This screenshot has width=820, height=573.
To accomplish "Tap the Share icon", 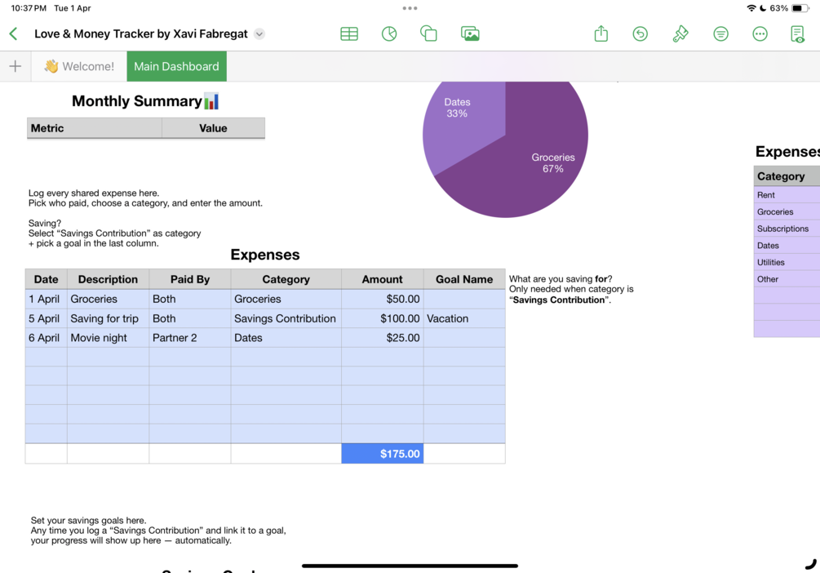I will point(601,33).
